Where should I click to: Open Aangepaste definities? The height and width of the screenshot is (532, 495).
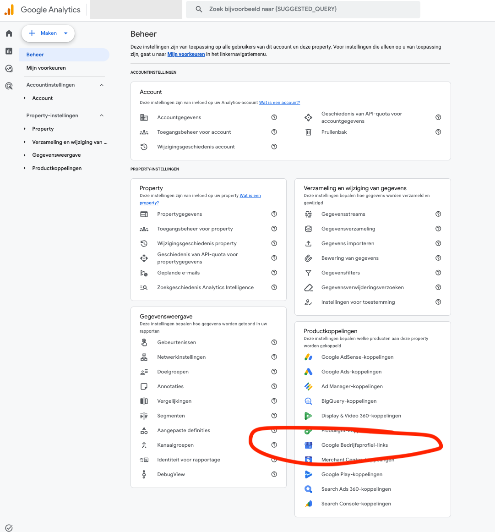(x=184, y=430)
